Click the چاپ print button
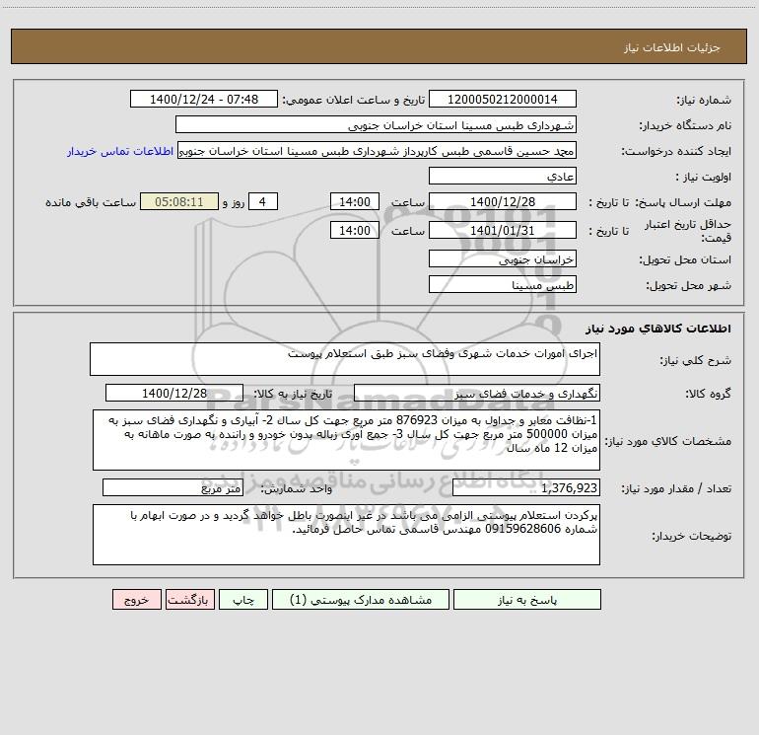 (x=243, y=599)
